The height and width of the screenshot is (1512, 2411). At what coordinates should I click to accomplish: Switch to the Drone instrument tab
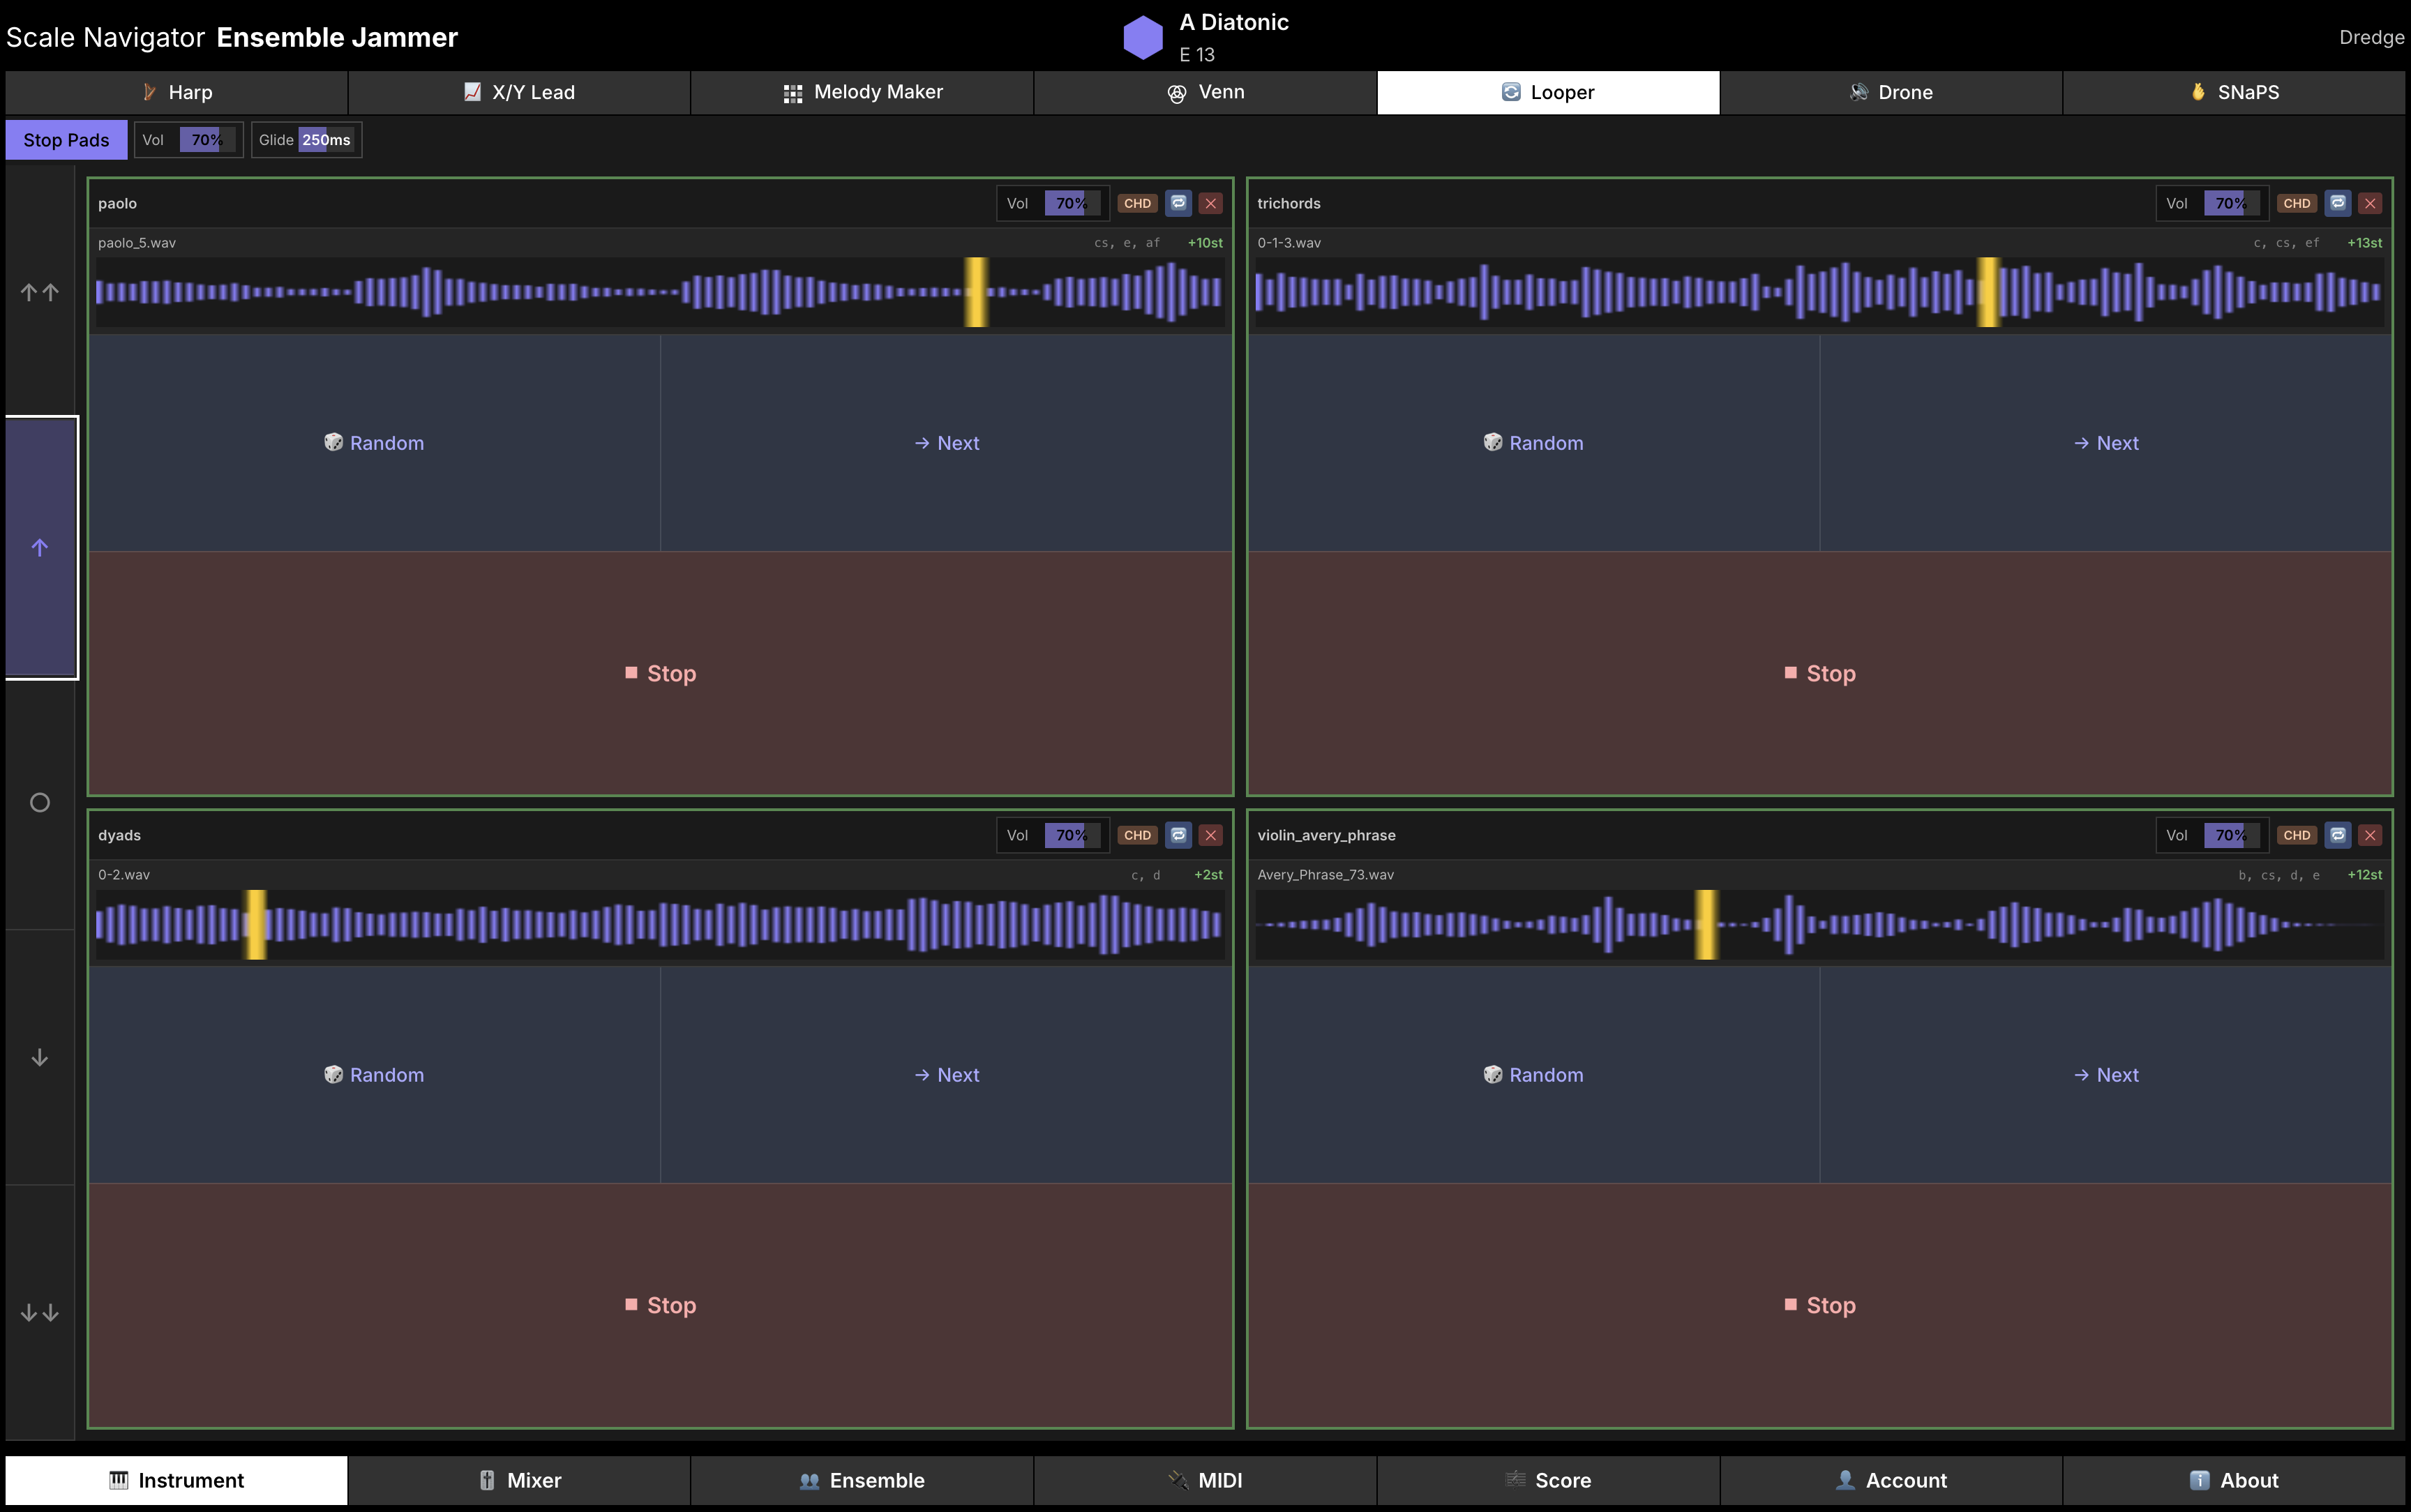point(1890,92)
